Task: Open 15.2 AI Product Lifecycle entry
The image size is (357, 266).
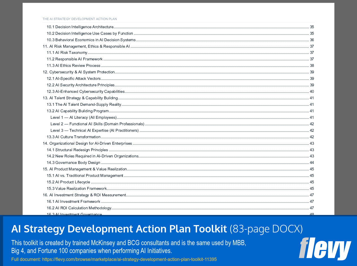Action: click(68, 182)
